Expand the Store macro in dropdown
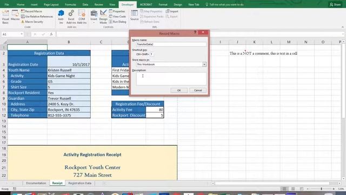Image resolution: width=346 pixels, height=195 pixels. (204, 64)
